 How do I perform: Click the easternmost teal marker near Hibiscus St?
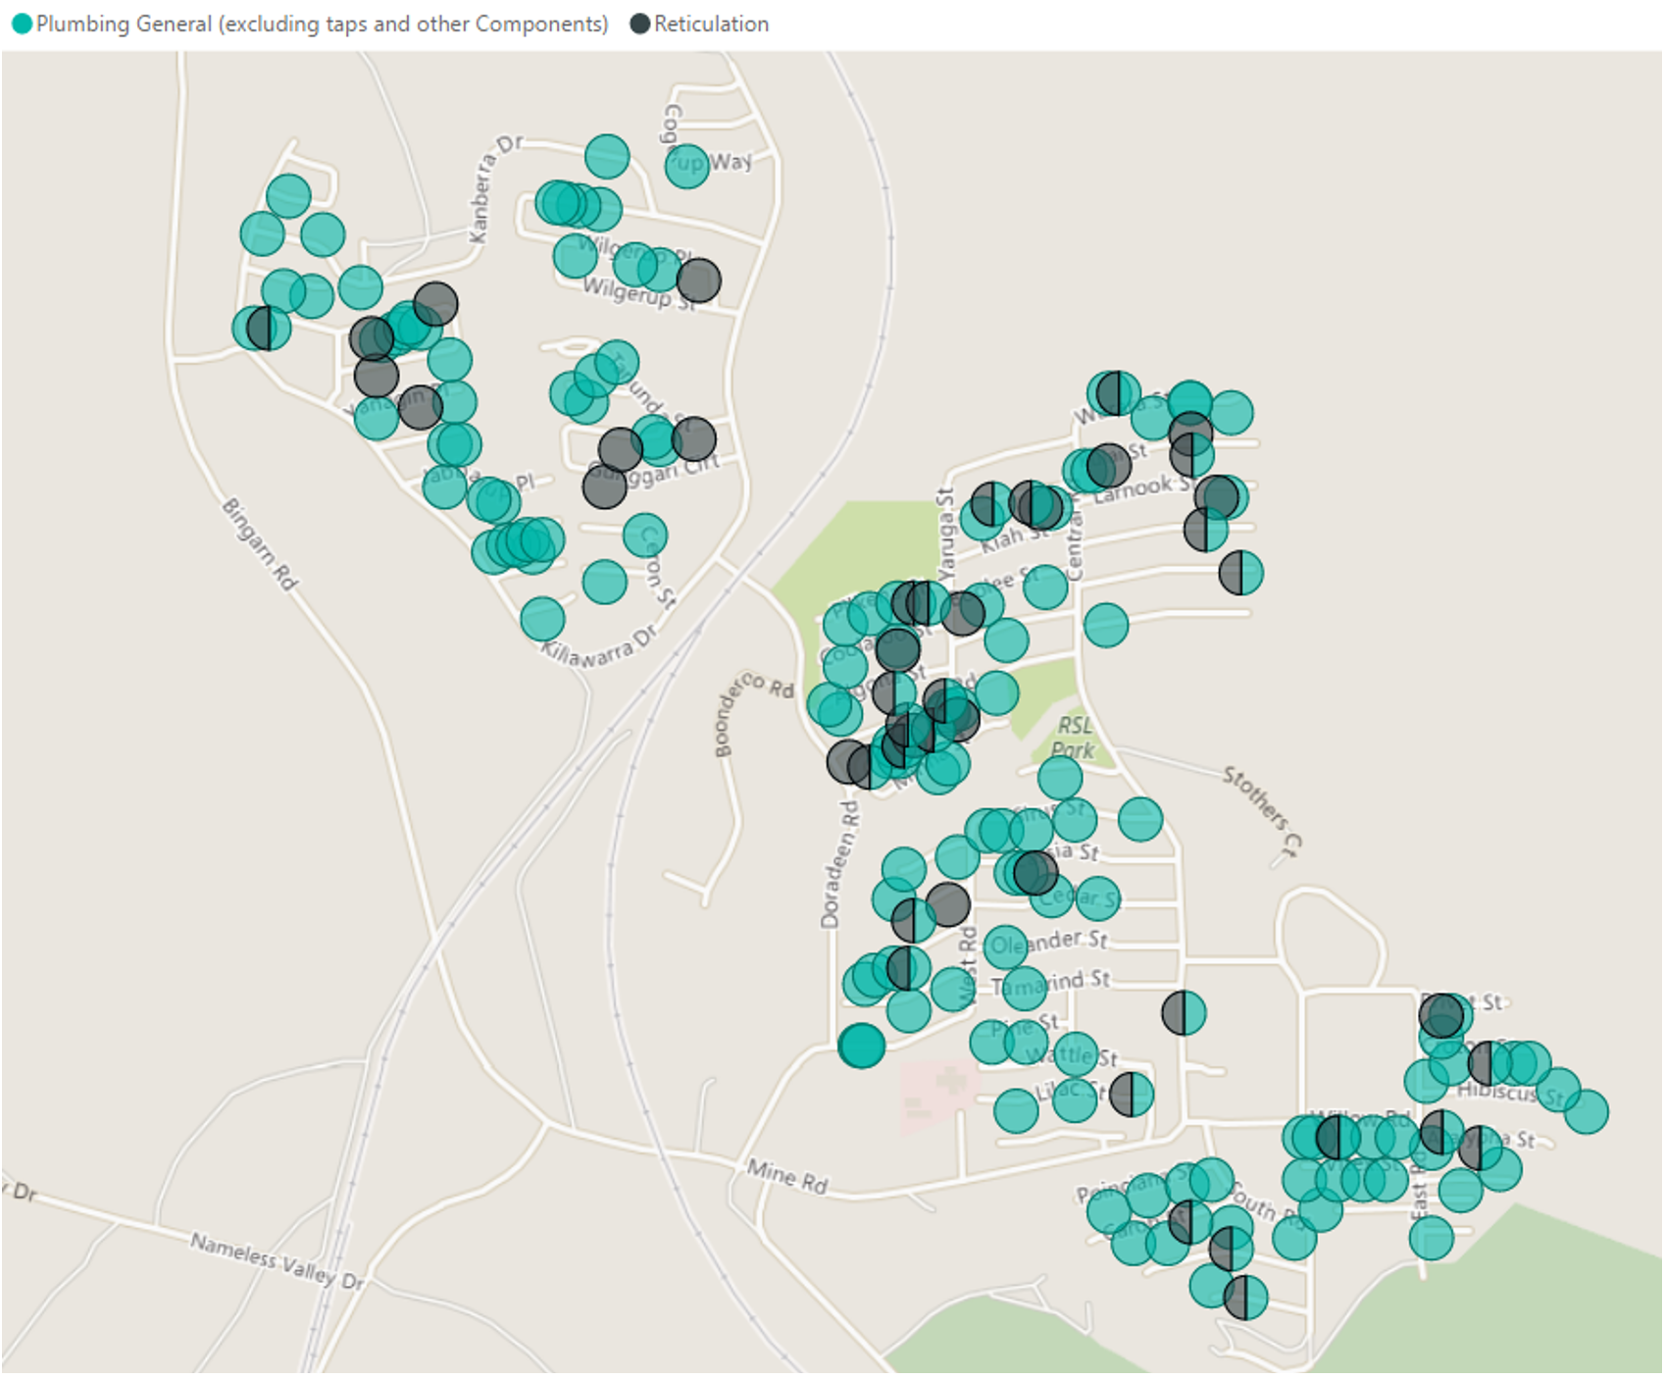click(1586, 1111)
